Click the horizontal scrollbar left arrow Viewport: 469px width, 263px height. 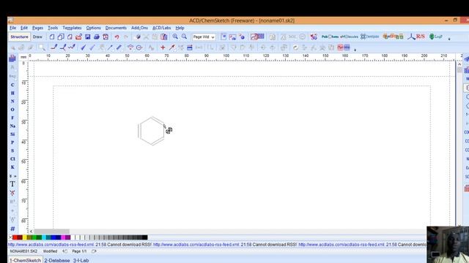click(x=31, y=232)
